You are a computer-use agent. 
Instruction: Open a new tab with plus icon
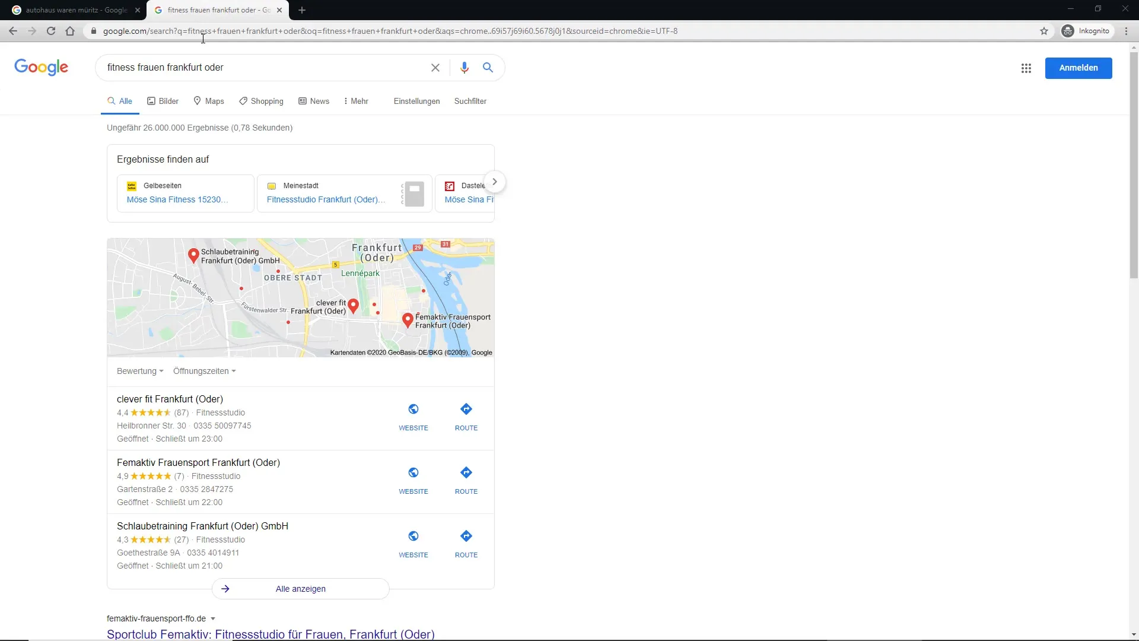click(302, 10)
